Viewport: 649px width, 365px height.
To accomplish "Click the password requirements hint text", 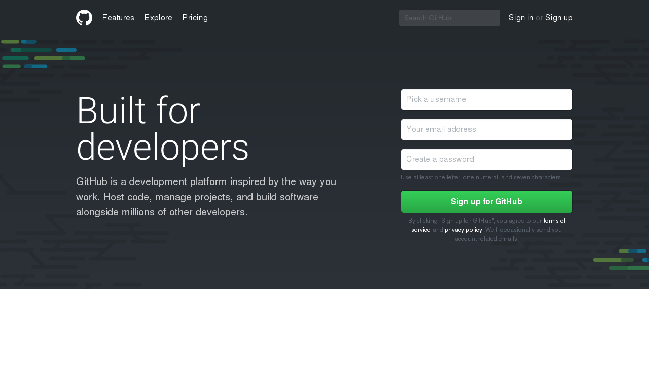I will [x=481, y=177].
